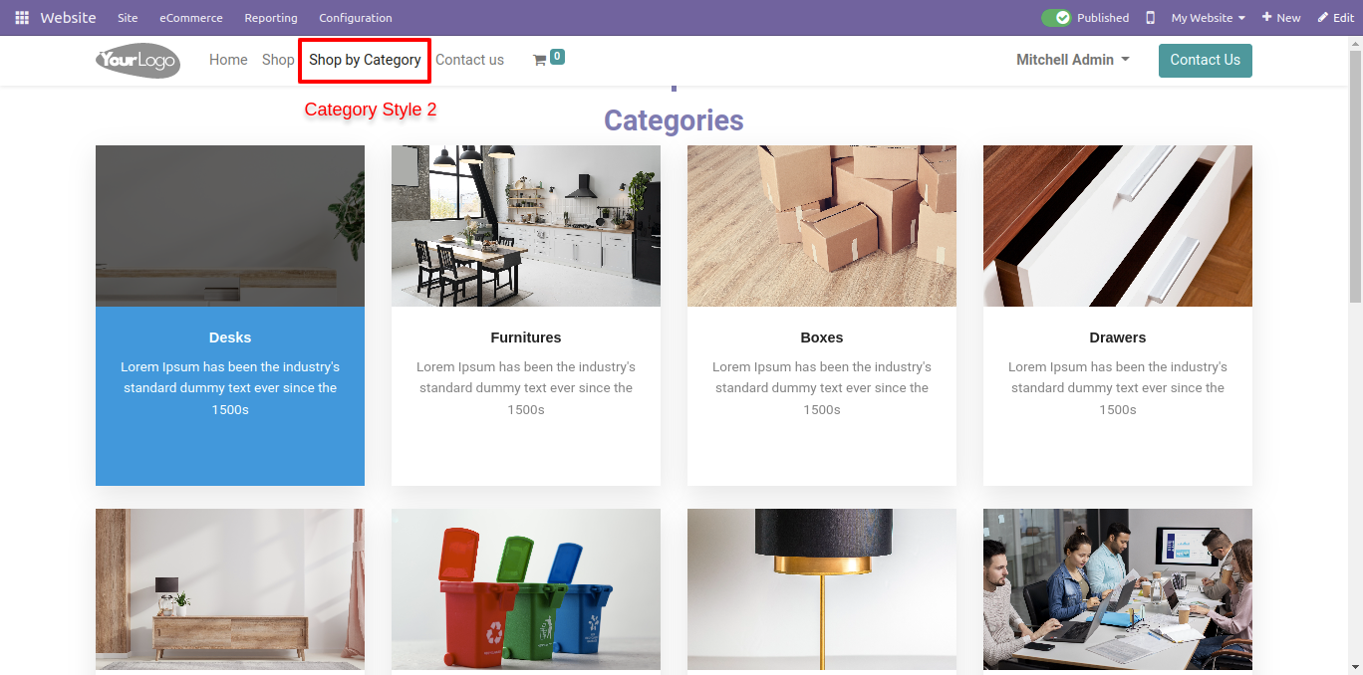
Task: Open Shop by Category nav link
Action: (x=365, y=60)
